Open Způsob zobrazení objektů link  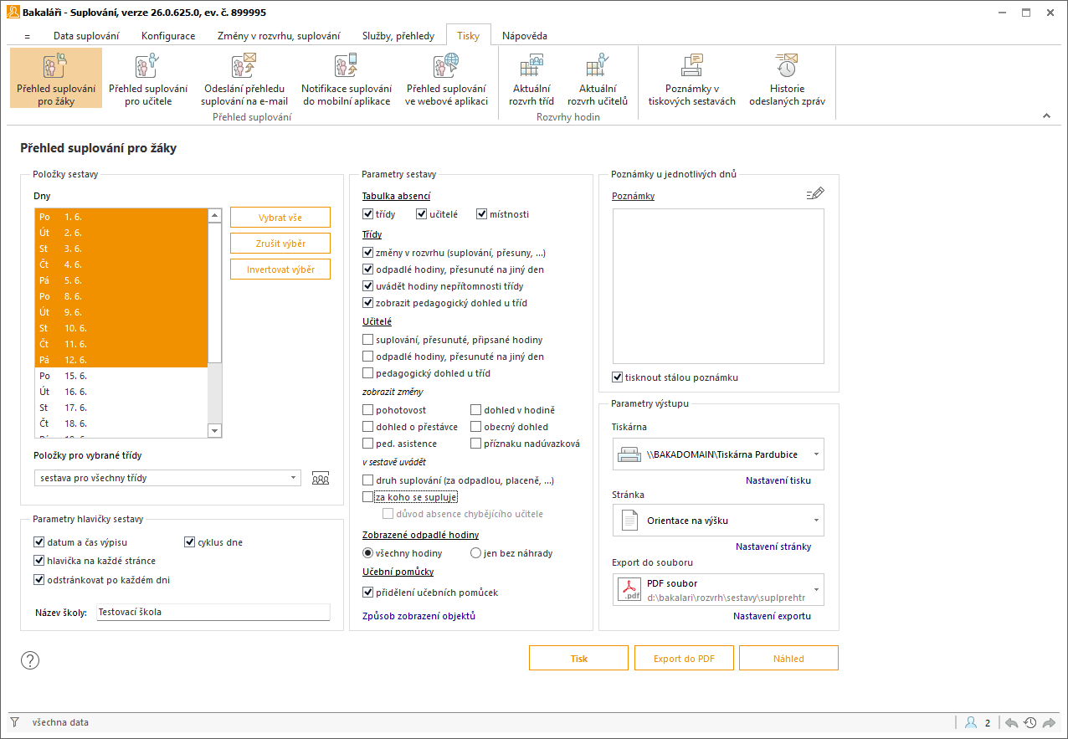pyautogui.click(x=418, y=616)
